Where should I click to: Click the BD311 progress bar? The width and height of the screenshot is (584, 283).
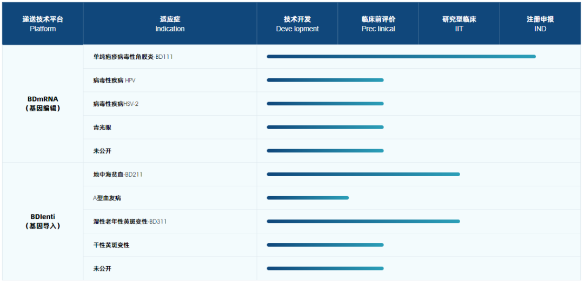[x=363, y=221]
